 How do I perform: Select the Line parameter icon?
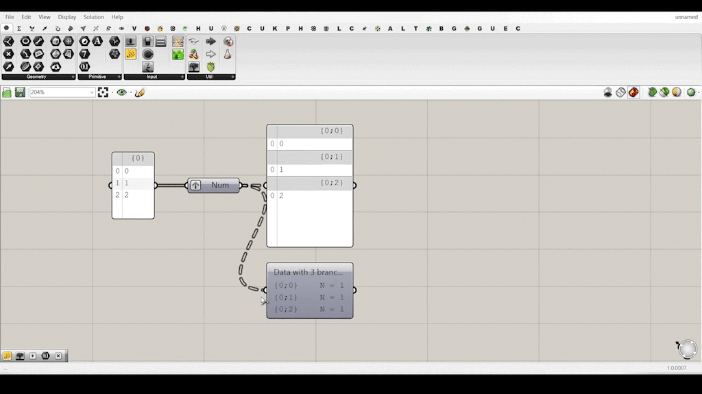(x=38, y=41)
